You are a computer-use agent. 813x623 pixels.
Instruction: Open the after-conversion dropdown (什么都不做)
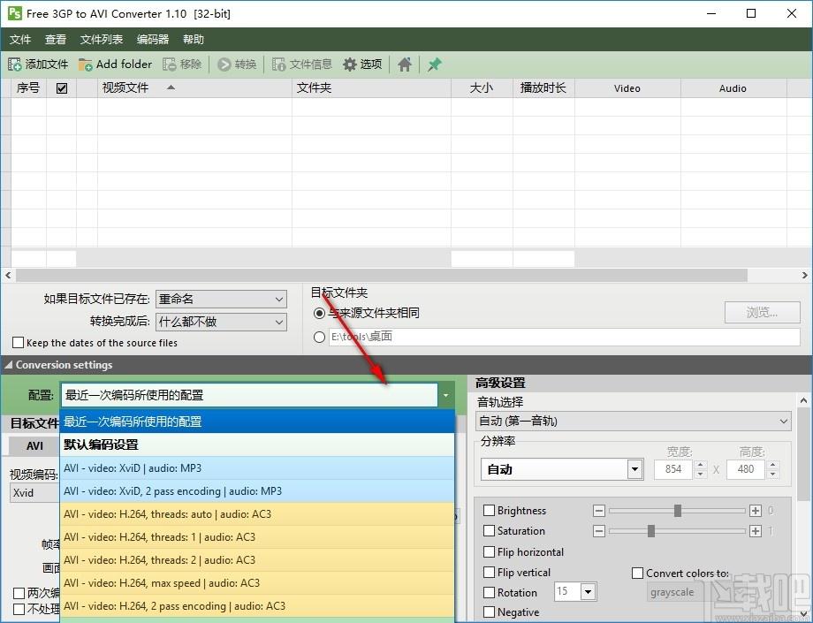pyautogui.click(x=221, y=322)
